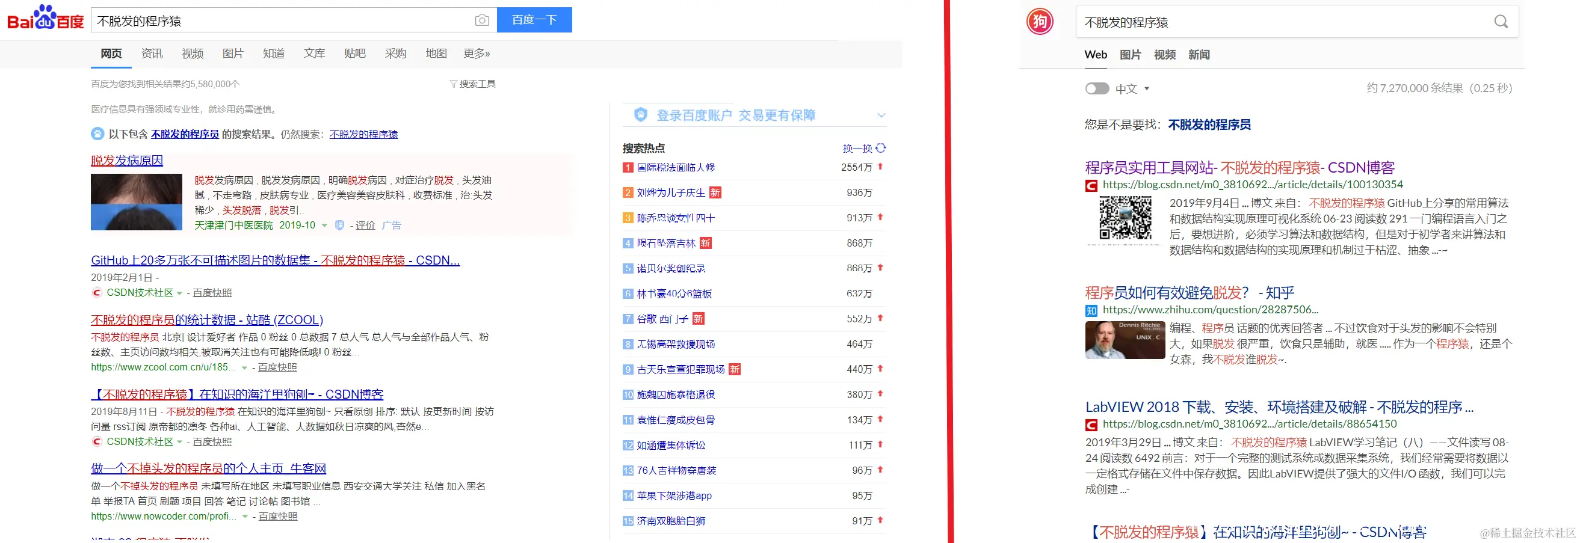Open 做一个不掉头发的程序员 牛客网 result
1580x543 pixels.
click(209, 469)
